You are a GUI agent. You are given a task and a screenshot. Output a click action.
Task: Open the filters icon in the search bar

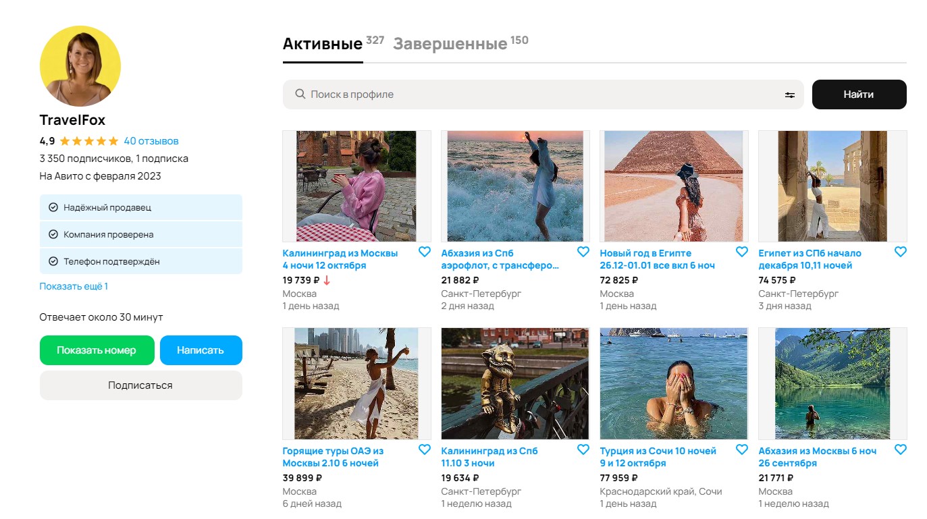(789, 94)
